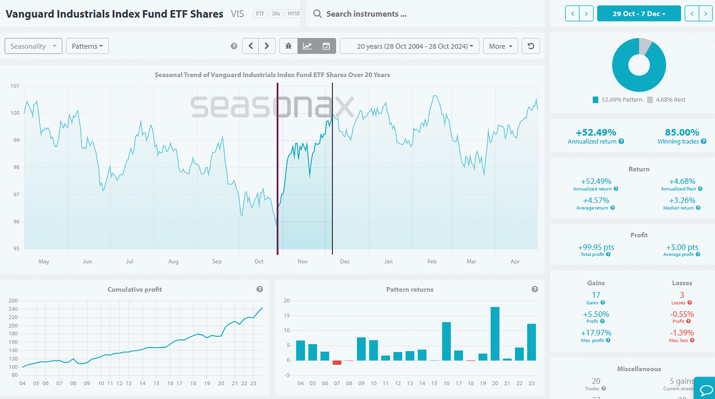Screen dimensions: 715x399
Task: Click the 52.49% Pattern legend swatch
Action: [x=596, y=100]
